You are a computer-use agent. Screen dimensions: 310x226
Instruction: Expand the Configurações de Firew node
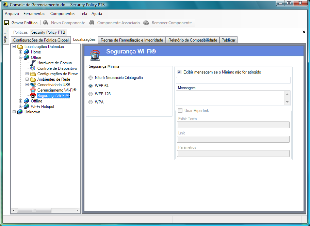click(27, 74)
